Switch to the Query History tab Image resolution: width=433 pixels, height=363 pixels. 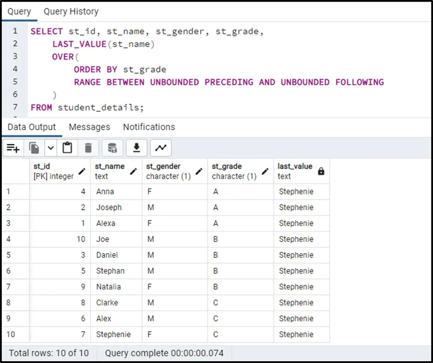pos(71,11)
